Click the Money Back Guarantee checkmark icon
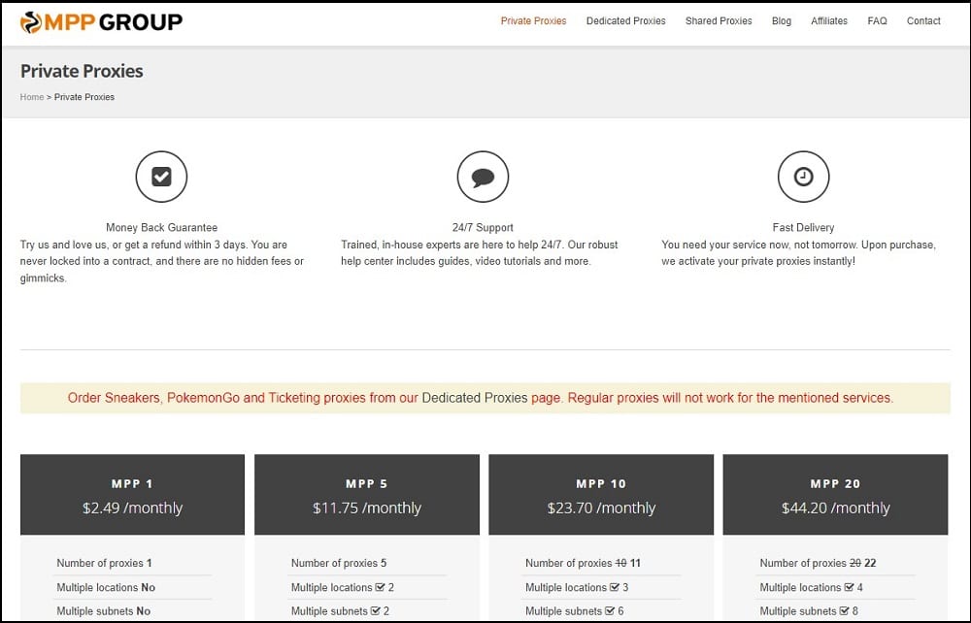This screenshot has width=971, height=623. click(161, 177)
